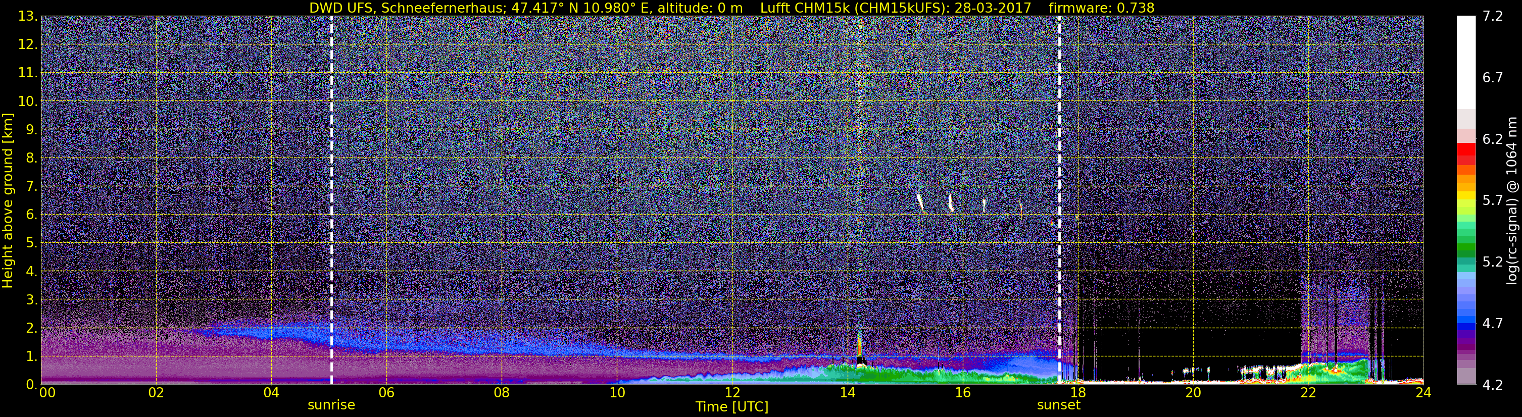Click the x-axis tick label '02'

[x=156, y=393]
